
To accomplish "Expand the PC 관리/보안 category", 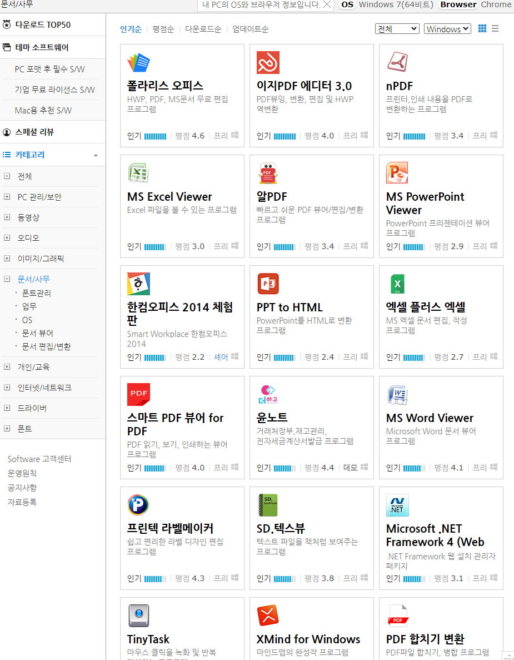I will tap(7, 197).
